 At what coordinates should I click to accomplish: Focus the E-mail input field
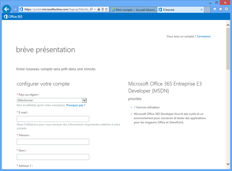(x=53, y=119)
